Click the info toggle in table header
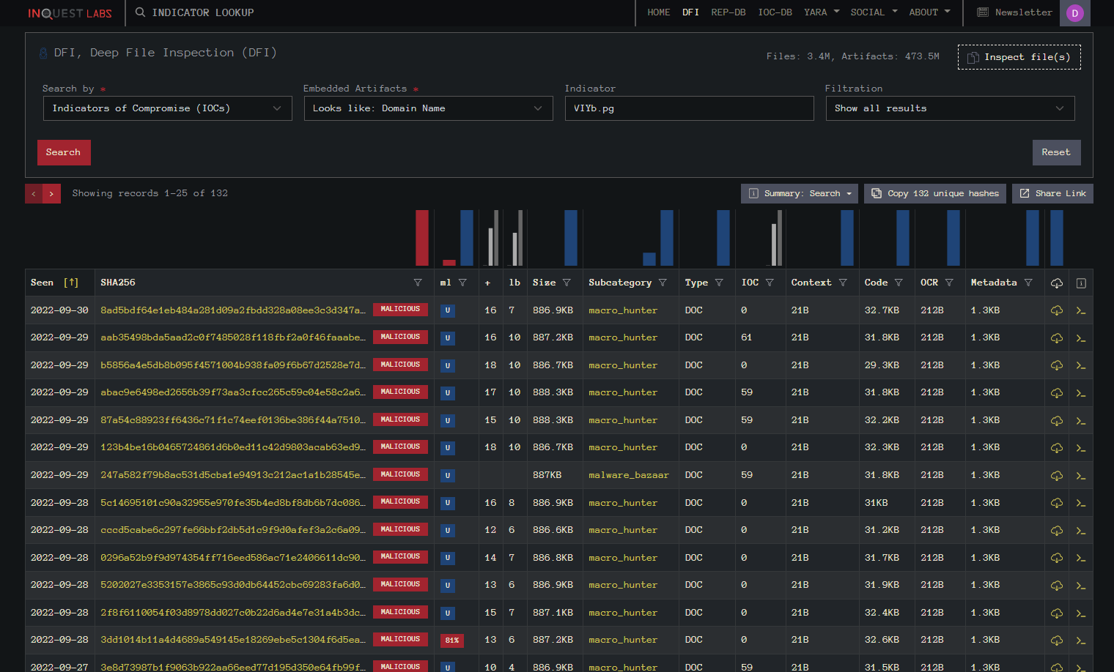The height and width of the screenshot is (672, 1114). click(1080, 283)
